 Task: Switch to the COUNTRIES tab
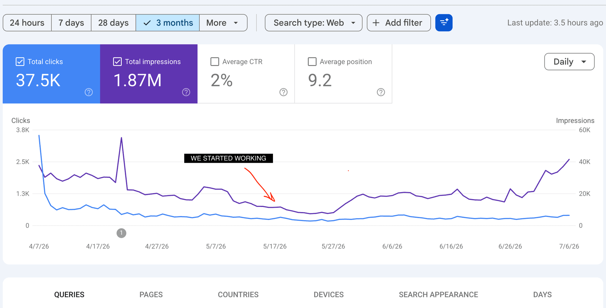238,294
